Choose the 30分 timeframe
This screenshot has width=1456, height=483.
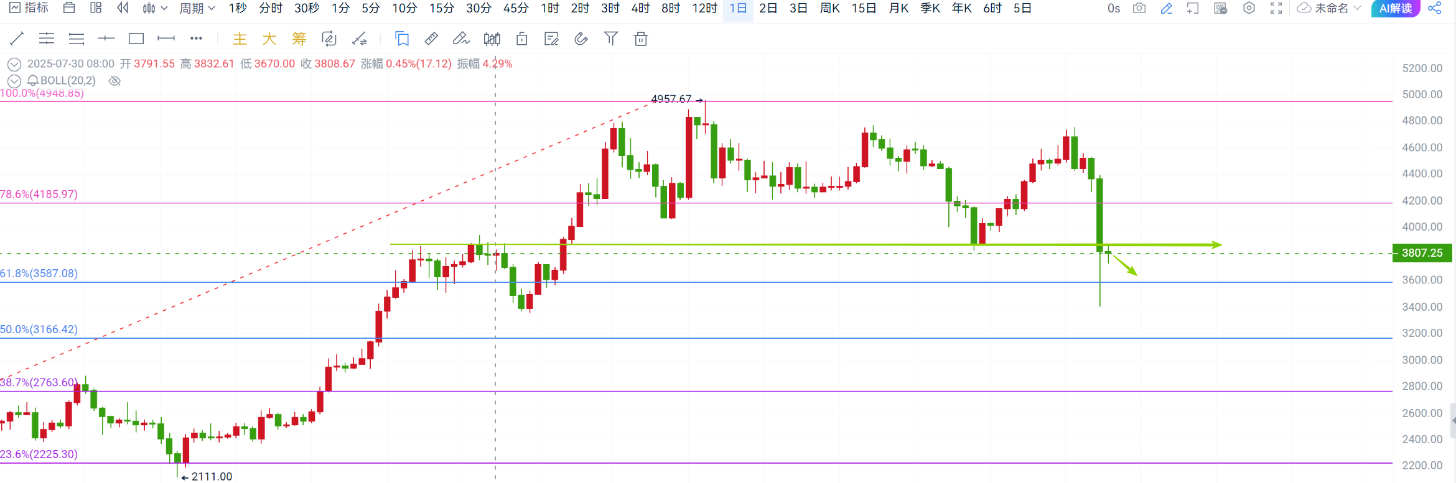pyautogui.click(x=478, y=8)
